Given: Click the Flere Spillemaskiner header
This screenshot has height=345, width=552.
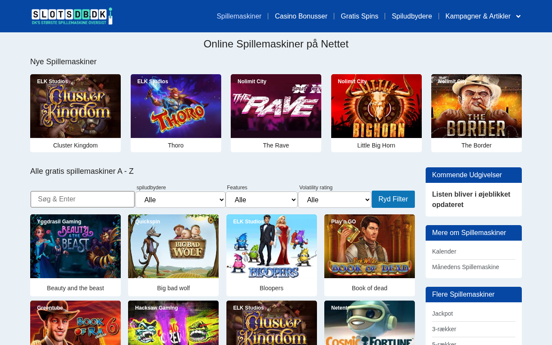Looking at the screenshot, I should tap(474, 295).
